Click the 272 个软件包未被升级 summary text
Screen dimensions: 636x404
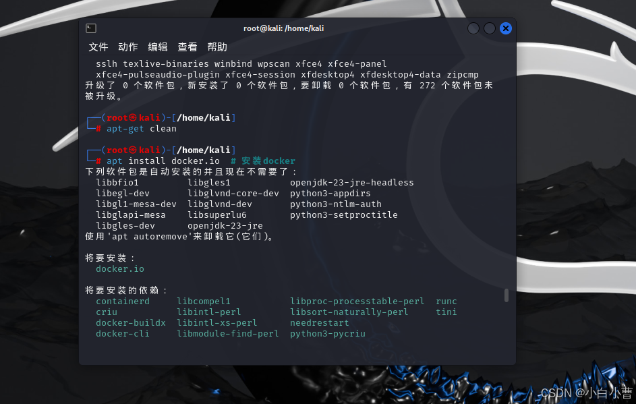[x=289, y=91]
